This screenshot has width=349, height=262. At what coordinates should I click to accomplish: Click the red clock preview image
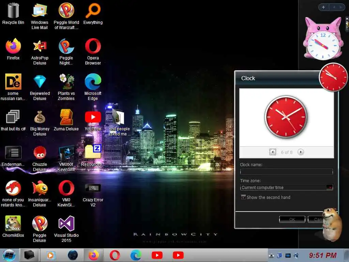(x=286, y=117)
